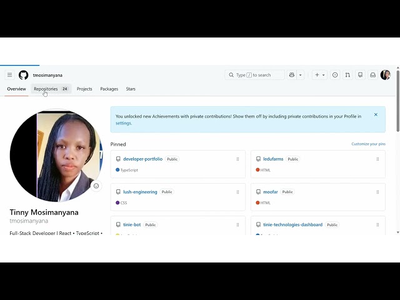
Task: Click the Public badge on moofar
Action: point(287,192)
